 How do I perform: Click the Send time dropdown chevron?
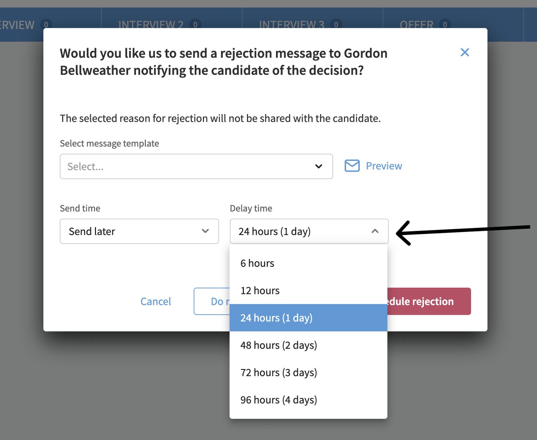tap(205, 231)
